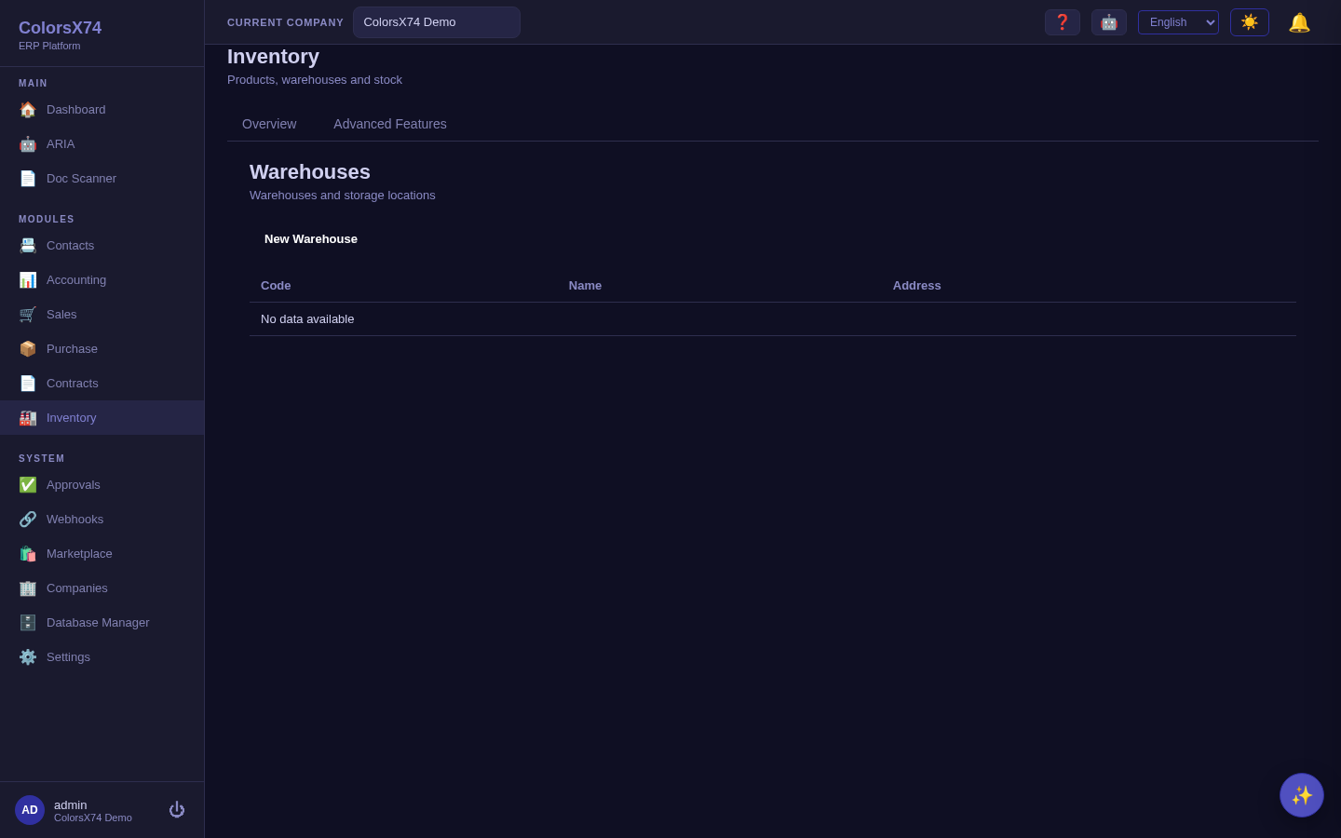Toggle light theme with the sun icon
Screen dimensions: 1341x838
[x=1250, y=22]
